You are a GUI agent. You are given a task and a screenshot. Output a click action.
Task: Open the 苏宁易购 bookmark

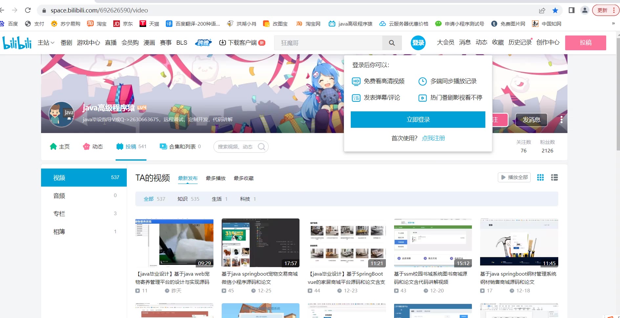(66, 24)
